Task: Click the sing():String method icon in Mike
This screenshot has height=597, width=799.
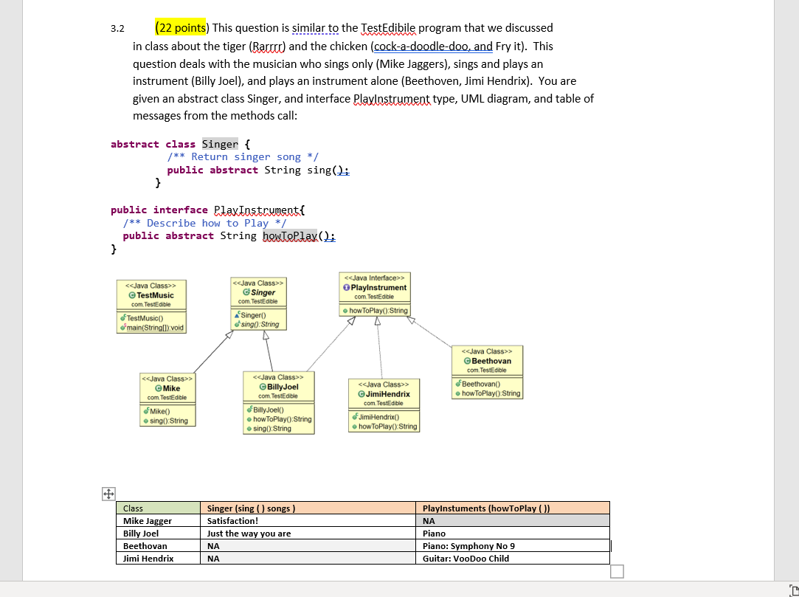Action: (146, 422)
